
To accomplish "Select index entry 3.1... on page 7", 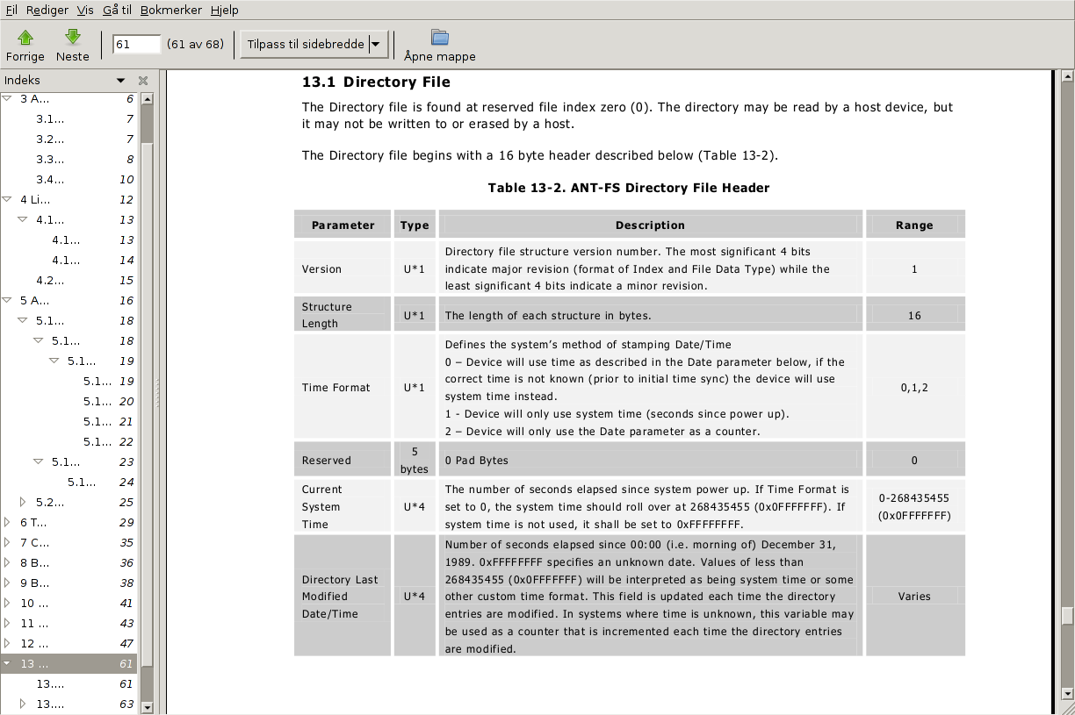I will click(69, 118).
